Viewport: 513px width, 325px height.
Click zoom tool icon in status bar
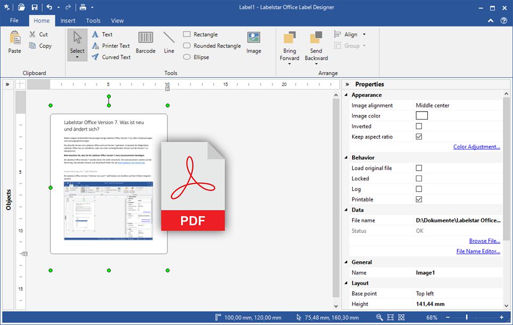point(379,317)
